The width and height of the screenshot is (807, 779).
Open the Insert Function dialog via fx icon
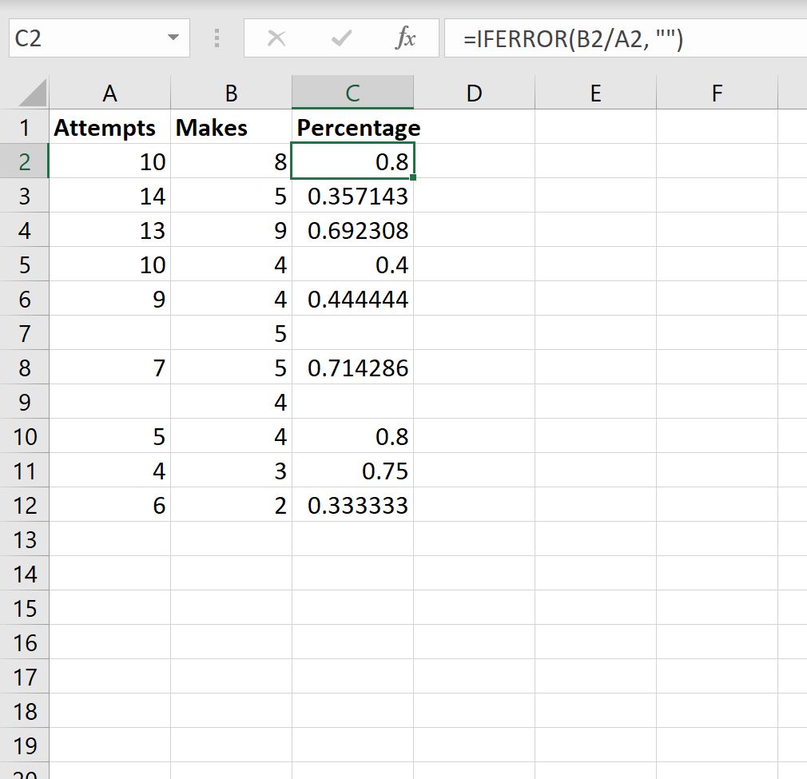point(407,38)
